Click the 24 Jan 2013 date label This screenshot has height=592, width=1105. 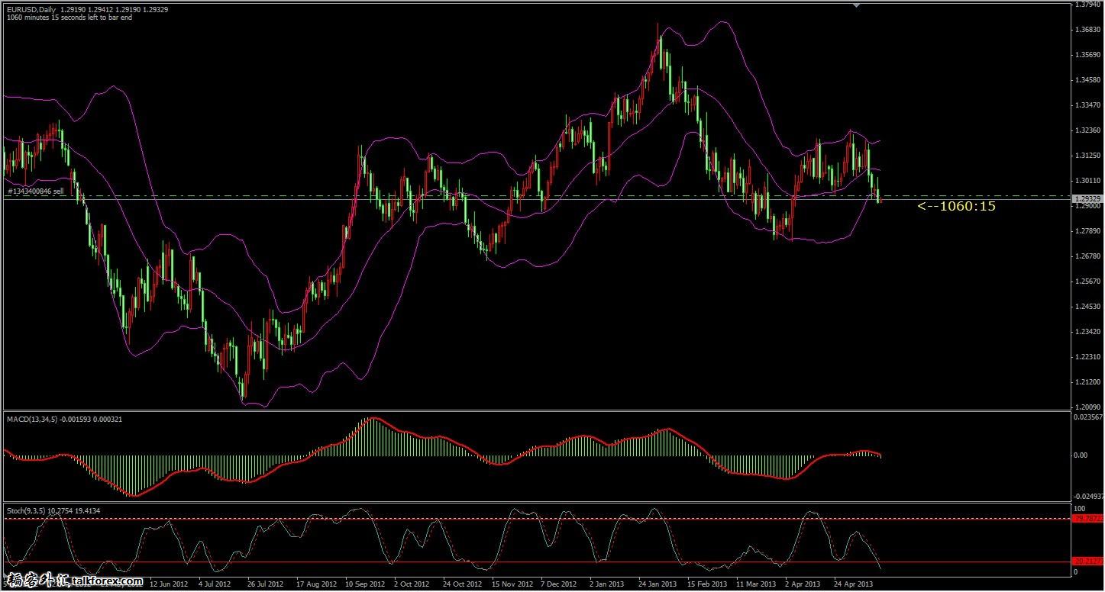click(658, 584)
